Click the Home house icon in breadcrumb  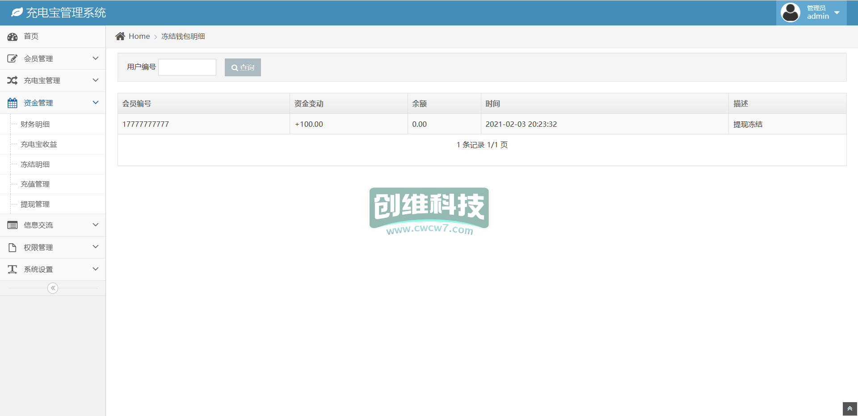click(120, 36)
